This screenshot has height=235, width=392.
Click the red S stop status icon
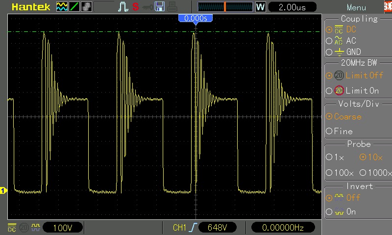(x=136, y=7)
